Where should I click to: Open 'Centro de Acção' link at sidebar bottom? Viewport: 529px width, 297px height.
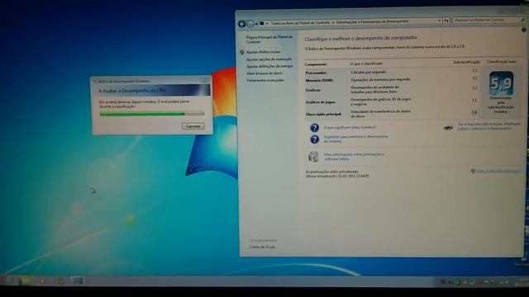(x=262, y=247)
